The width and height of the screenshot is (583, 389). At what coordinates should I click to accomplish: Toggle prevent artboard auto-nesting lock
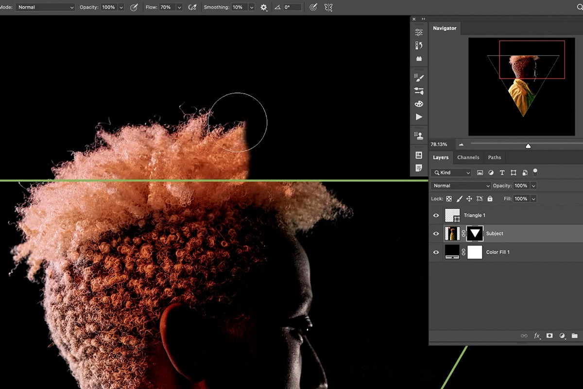480,199
